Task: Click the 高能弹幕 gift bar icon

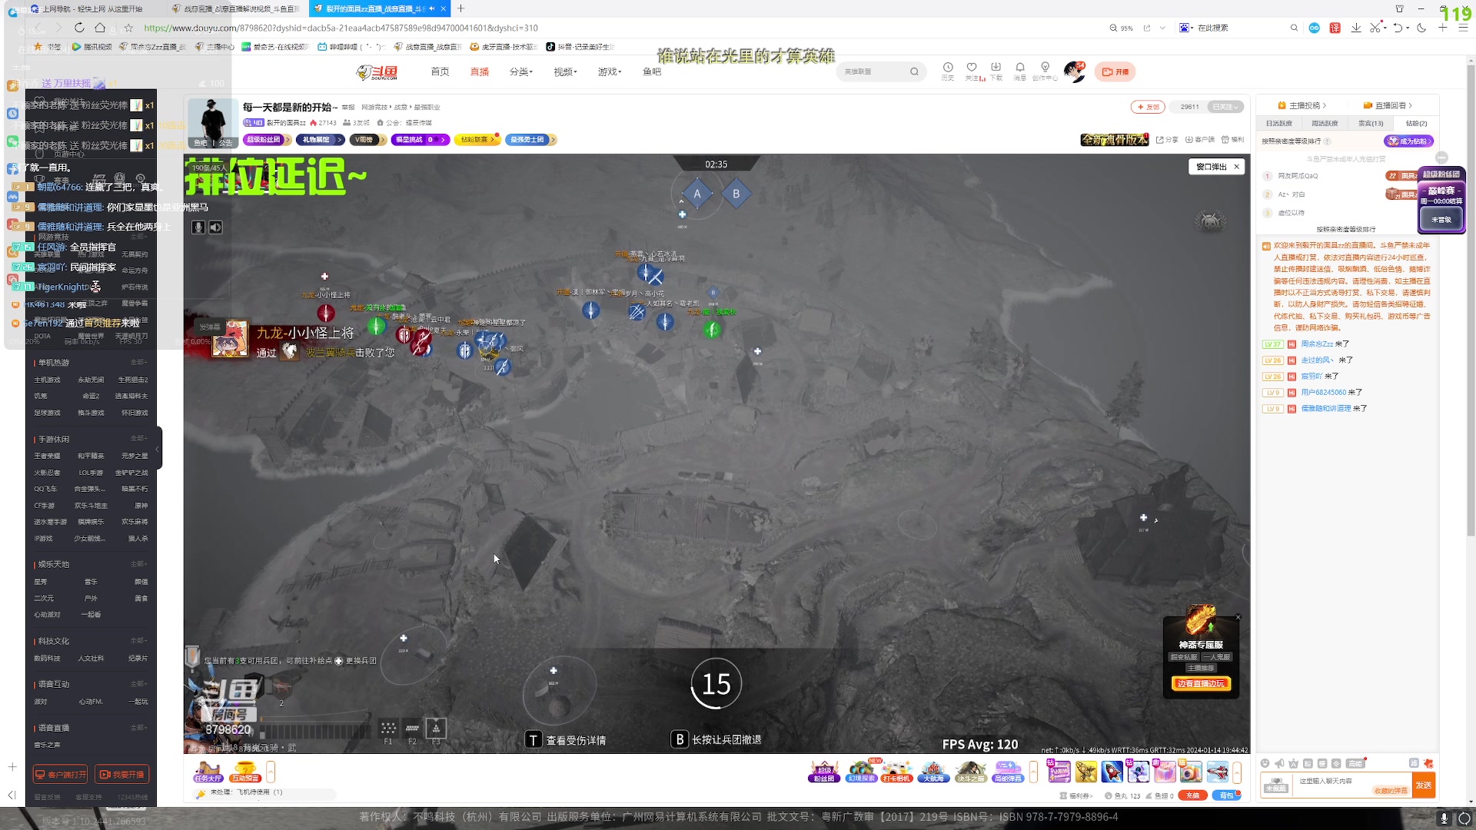Action: click(x=1008, y=771)
